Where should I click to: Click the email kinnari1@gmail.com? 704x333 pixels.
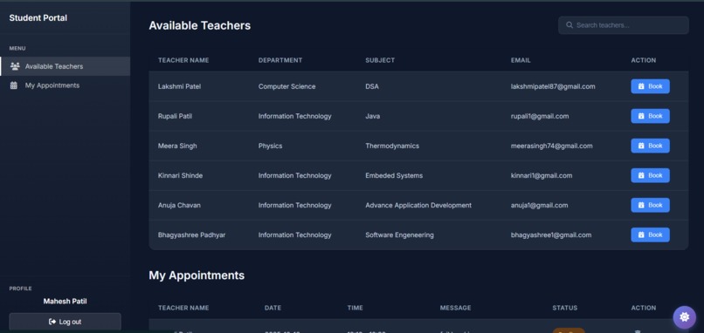(542, 175)
